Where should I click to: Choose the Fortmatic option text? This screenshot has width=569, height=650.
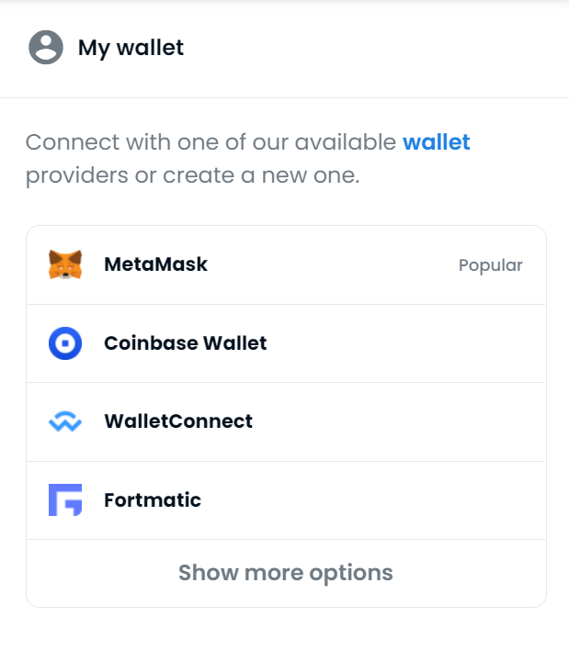click(x=153, y=500)
